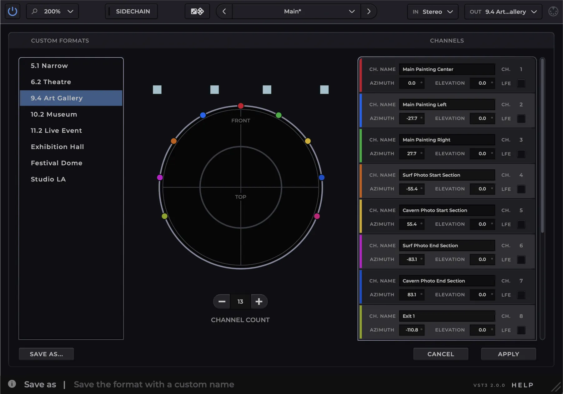Viewport: 563px width, 394px height.
Task: Select the blue front-left speaker dot
Action: click(203, 115)
